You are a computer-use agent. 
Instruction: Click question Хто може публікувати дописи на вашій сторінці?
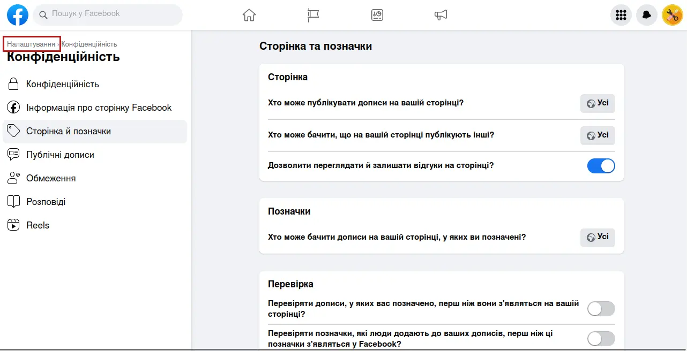(x=365, y=103)
